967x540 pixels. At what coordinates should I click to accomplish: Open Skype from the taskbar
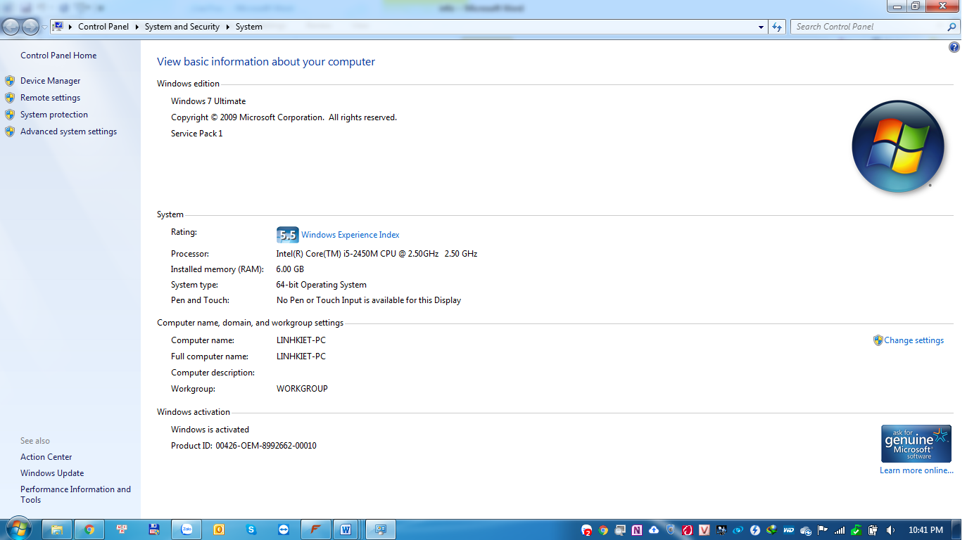click(251, 529)
